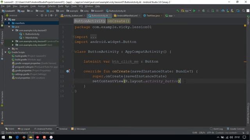The image size is (250, 140).
Task: Open the Refactor menu
Action: 52,6
